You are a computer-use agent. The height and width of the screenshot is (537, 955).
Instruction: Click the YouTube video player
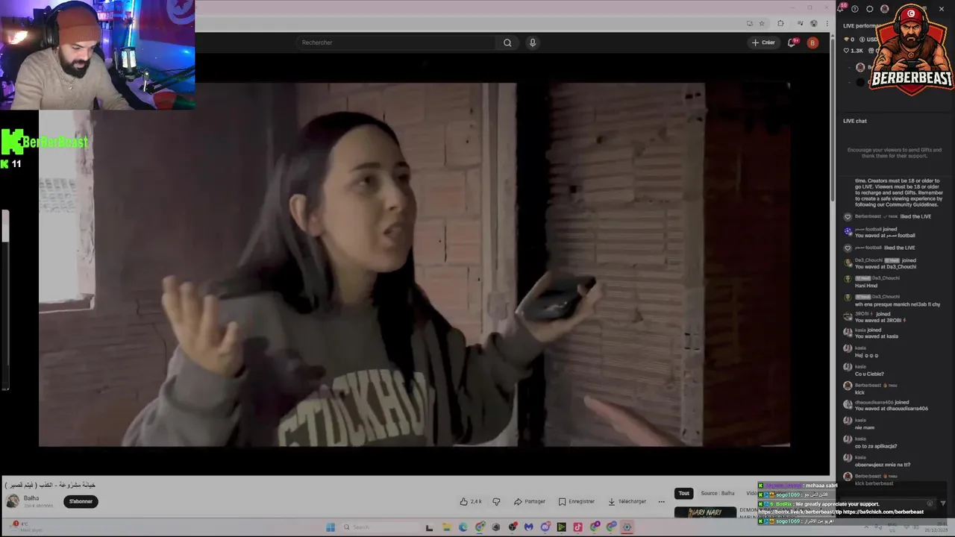coord(415,264)
